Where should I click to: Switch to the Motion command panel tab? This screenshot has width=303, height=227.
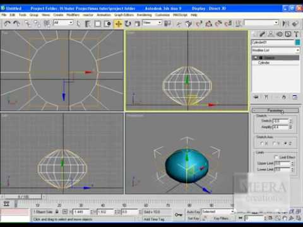(x=280, y=34)
